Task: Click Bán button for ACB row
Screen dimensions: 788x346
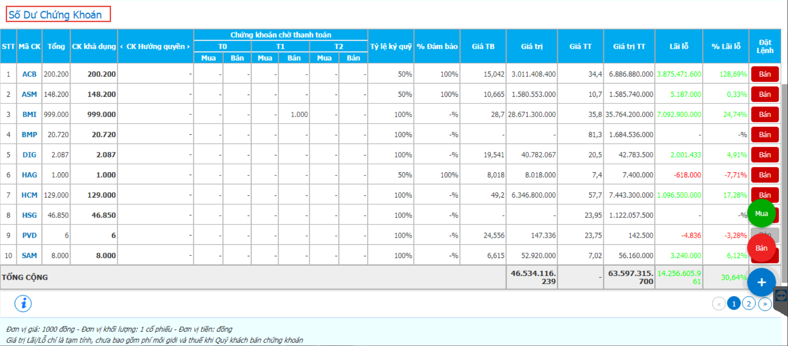Action: [765, 74]
